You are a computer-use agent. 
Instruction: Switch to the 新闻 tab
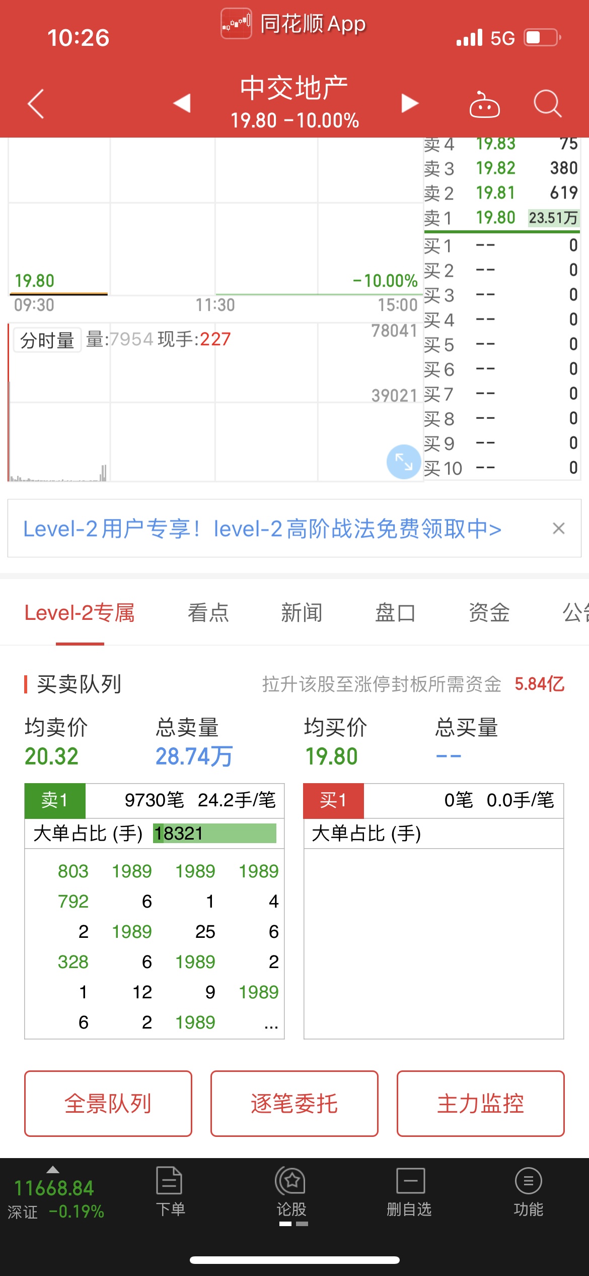pos(302,613)
